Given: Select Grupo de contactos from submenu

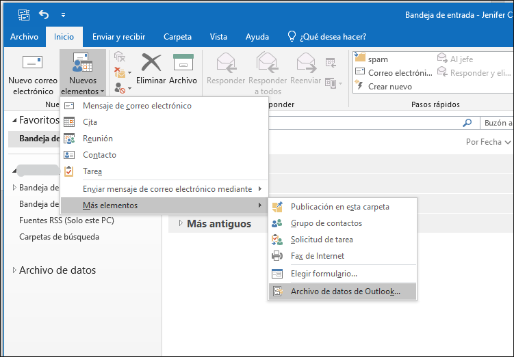Looking at the screenshot, I should (x=326, y=223).
